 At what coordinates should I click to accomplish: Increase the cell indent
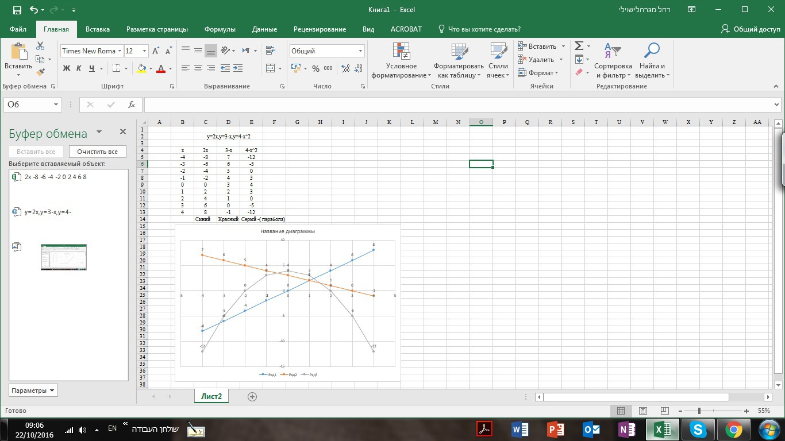tap(238, 68)
